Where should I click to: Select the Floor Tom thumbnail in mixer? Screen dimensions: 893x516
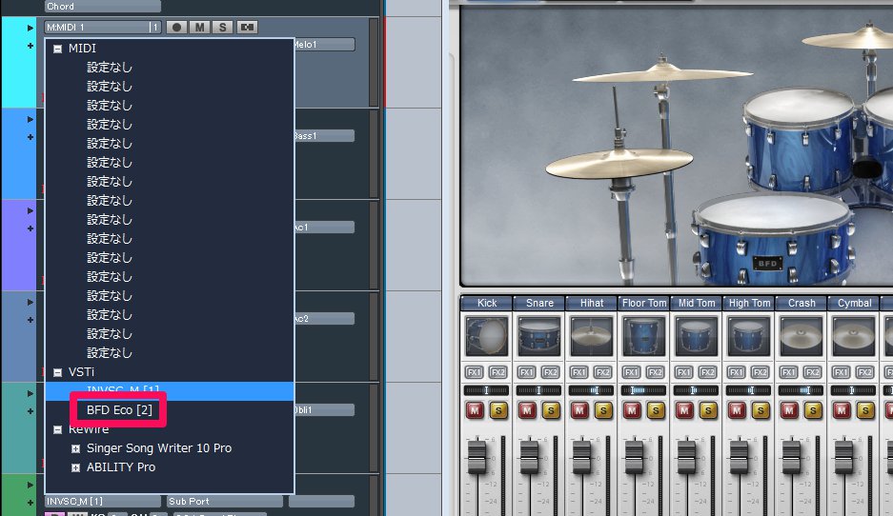643,336
